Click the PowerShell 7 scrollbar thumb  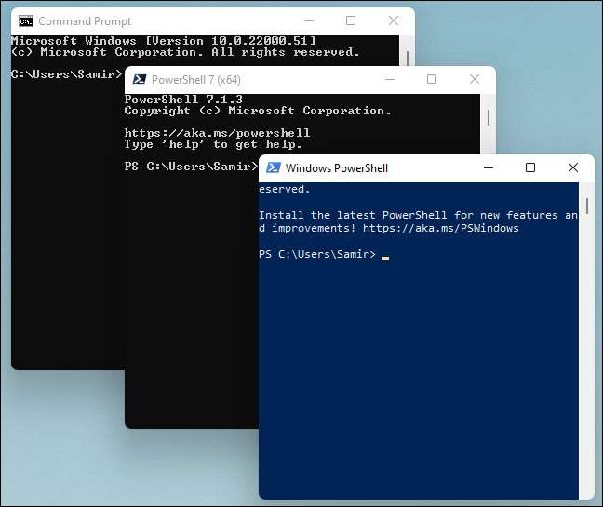click(x=489, y=117)
